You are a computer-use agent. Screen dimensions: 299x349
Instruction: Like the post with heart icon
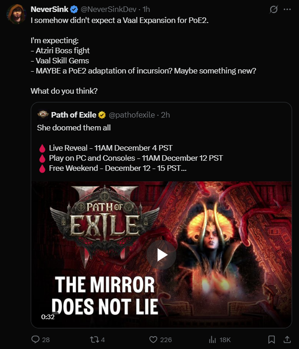(x=153, y=339)
